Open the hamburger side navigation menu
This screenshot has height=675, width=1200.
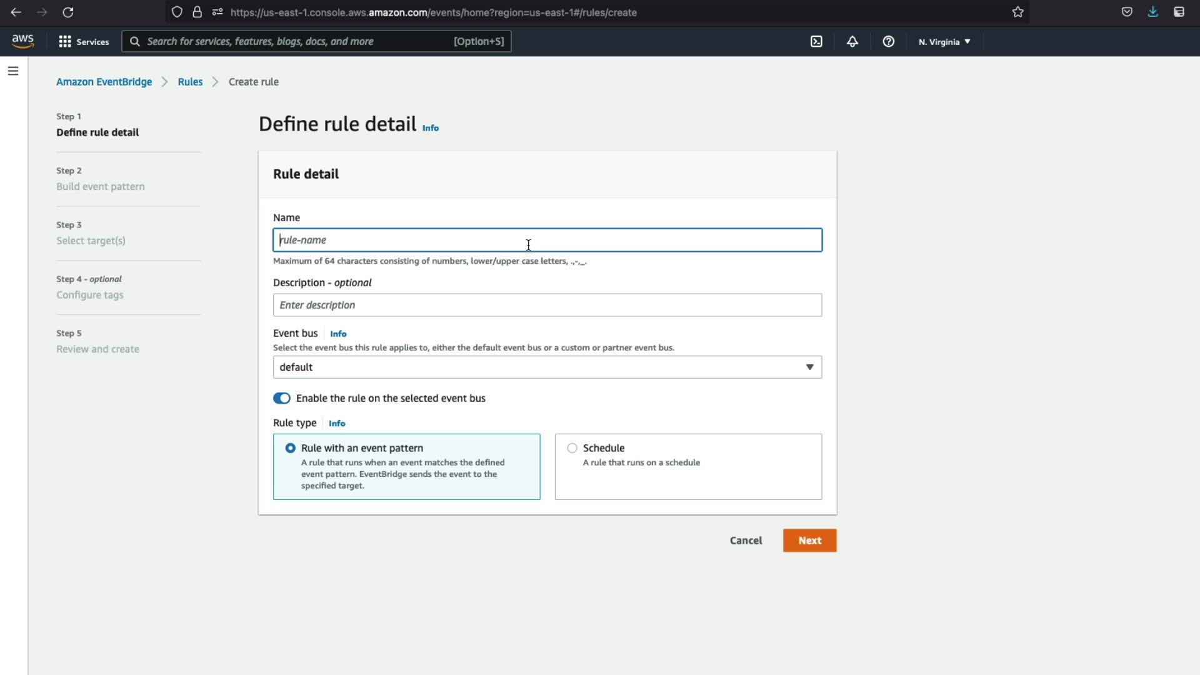tap(13, 71)
